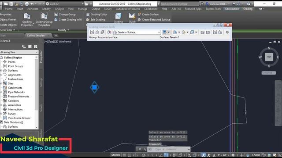Click Create Grading Infill button
This screenshot has width=282, height=158.
coord(68,19)
